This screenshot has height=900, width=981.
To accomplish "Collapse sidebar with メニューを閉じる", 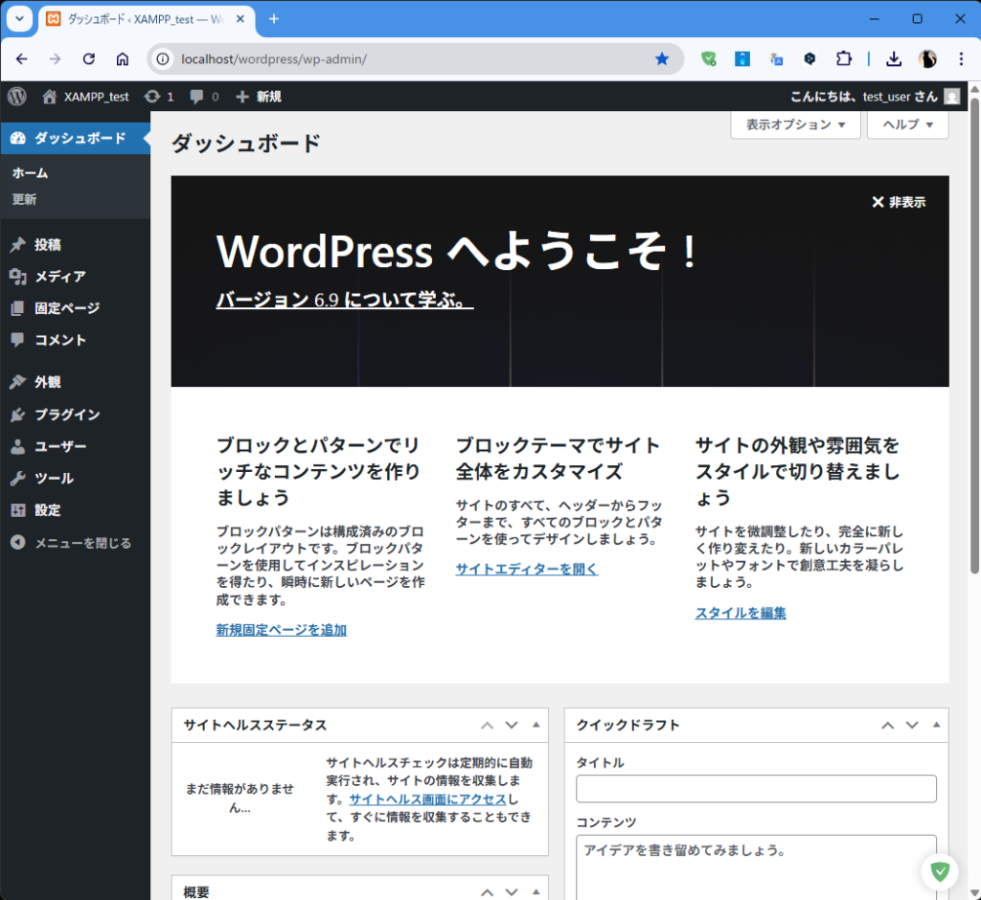I will coord(72,543).
